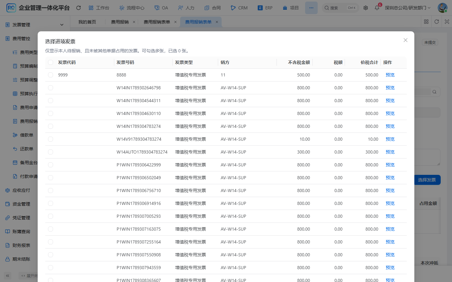The height and width of the screenshot is (282, 452).
Task: Check the row P1WIN1789307005293
Action: click(51, 216)
